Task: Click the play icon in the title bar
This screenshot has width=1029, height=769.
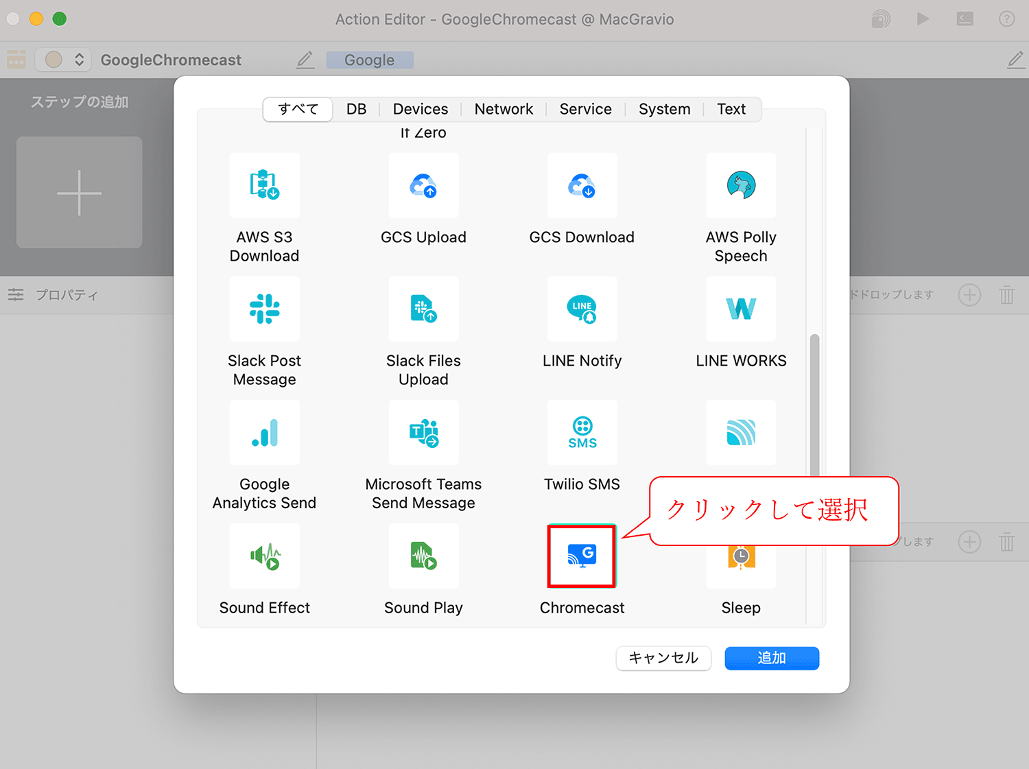Action: point(923,19)
